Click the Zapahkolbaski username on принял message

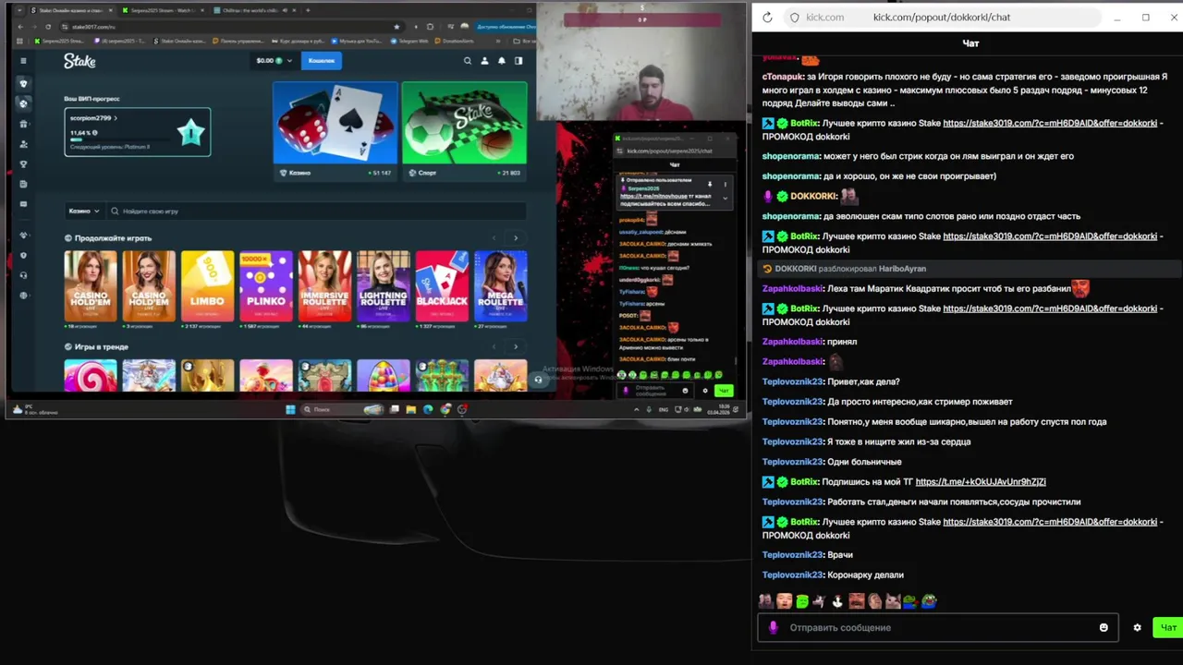tap(792, 342)
